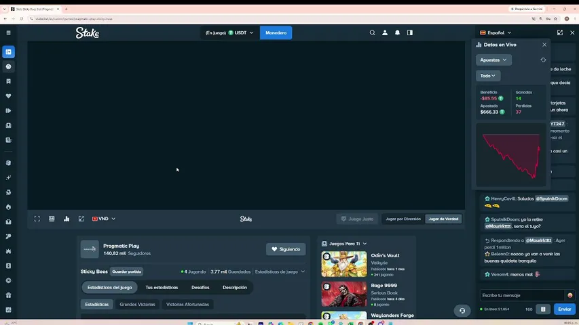Reload the page with the browser refresh button
The image size is (579, 325).
click(22, 19)
